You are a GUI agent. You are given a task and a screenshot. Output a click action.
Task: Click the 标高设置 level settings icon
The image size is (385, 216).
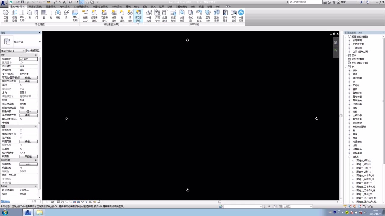[x=14, y=16]
